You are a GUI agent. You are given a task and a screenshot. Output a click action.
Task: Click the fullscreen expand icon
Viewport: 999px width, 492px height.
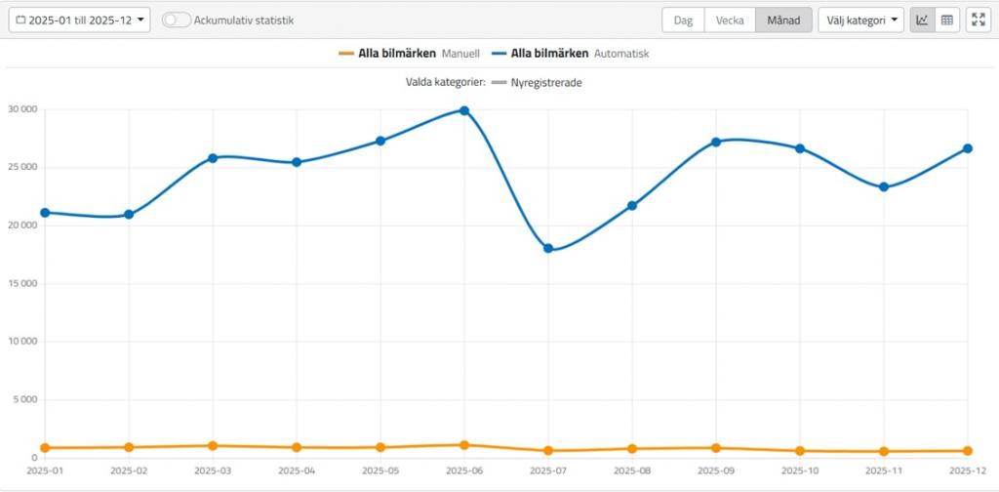coord(979,20)
